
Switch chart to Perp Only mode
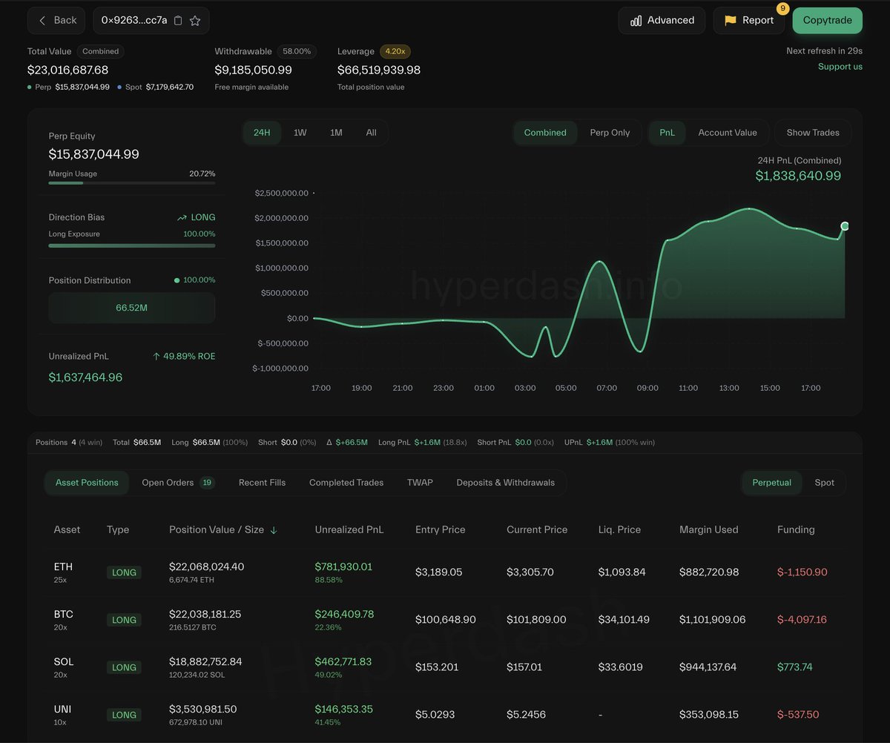(610, 133)
